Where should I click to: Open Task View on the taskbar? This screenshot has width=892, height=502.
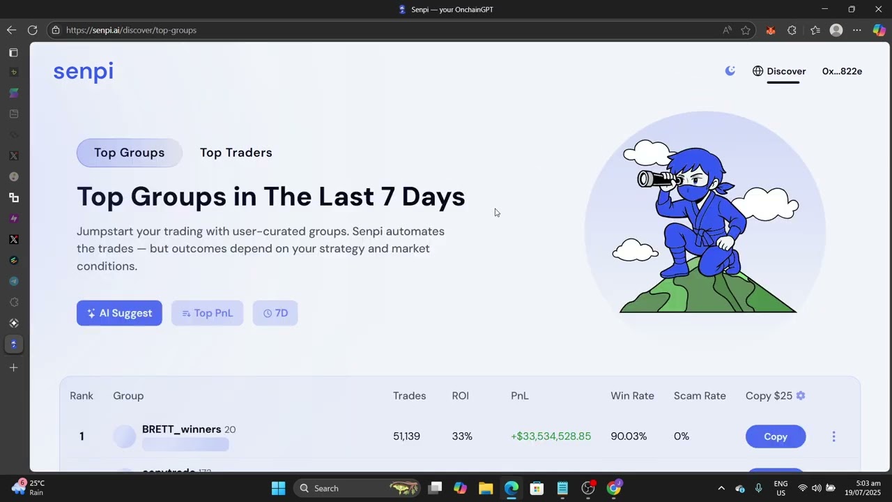coord(435,488)
